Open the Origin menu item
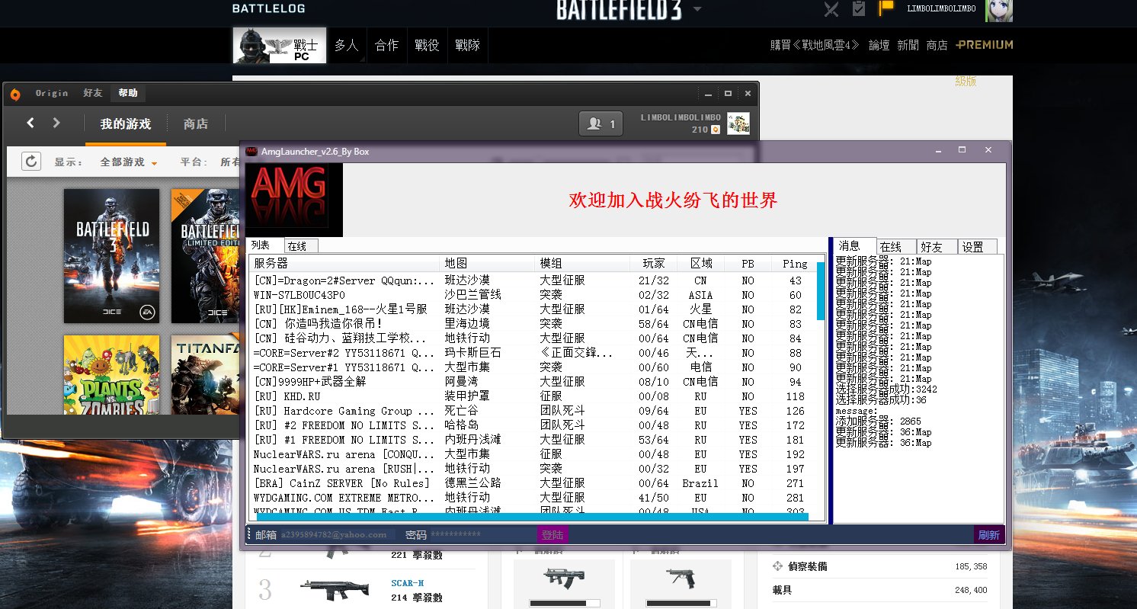 pyautogui.click(x=52, y=93)
